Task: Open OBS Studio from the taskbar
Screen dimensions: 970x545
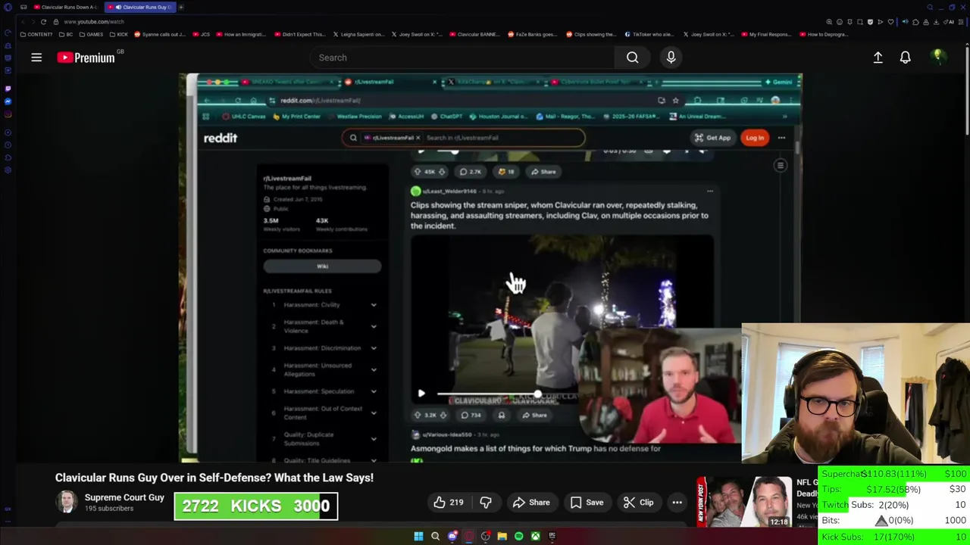Action: 486,536
